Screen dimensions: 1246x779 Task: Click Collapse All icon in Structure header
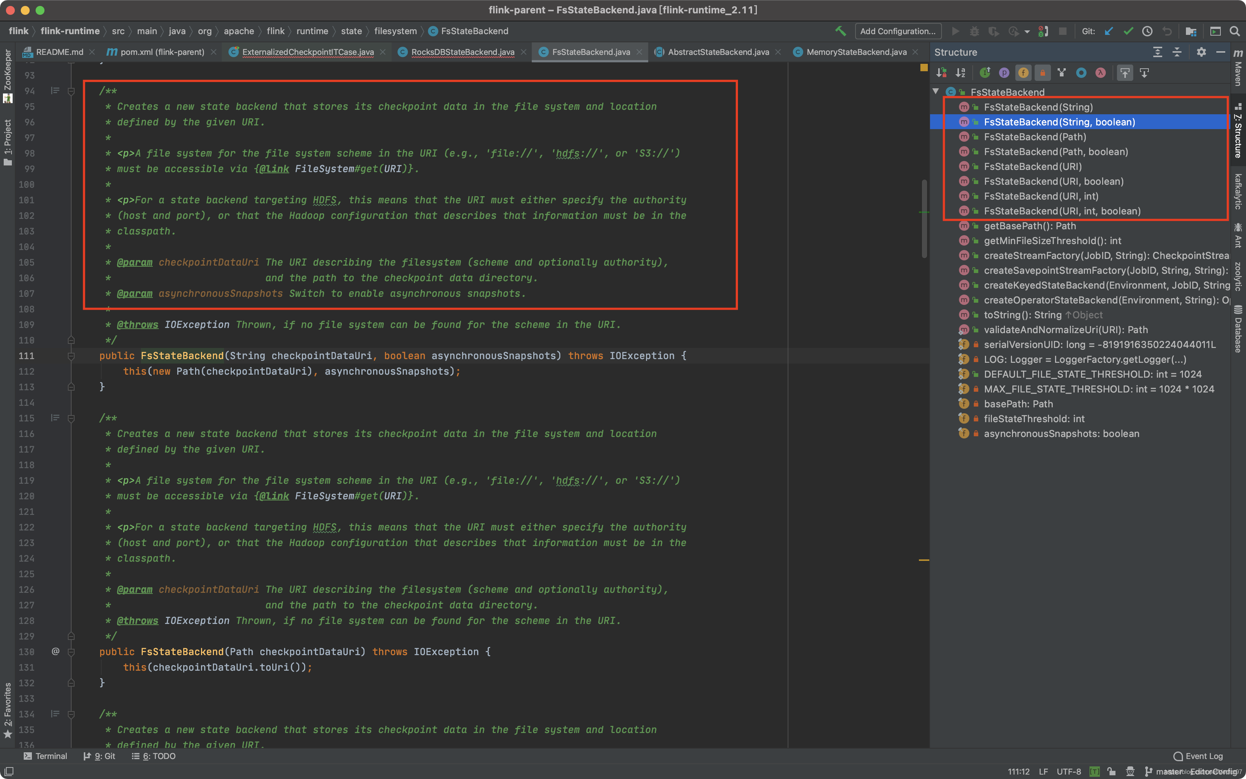pyautogui.click(x=1177, y=52)
